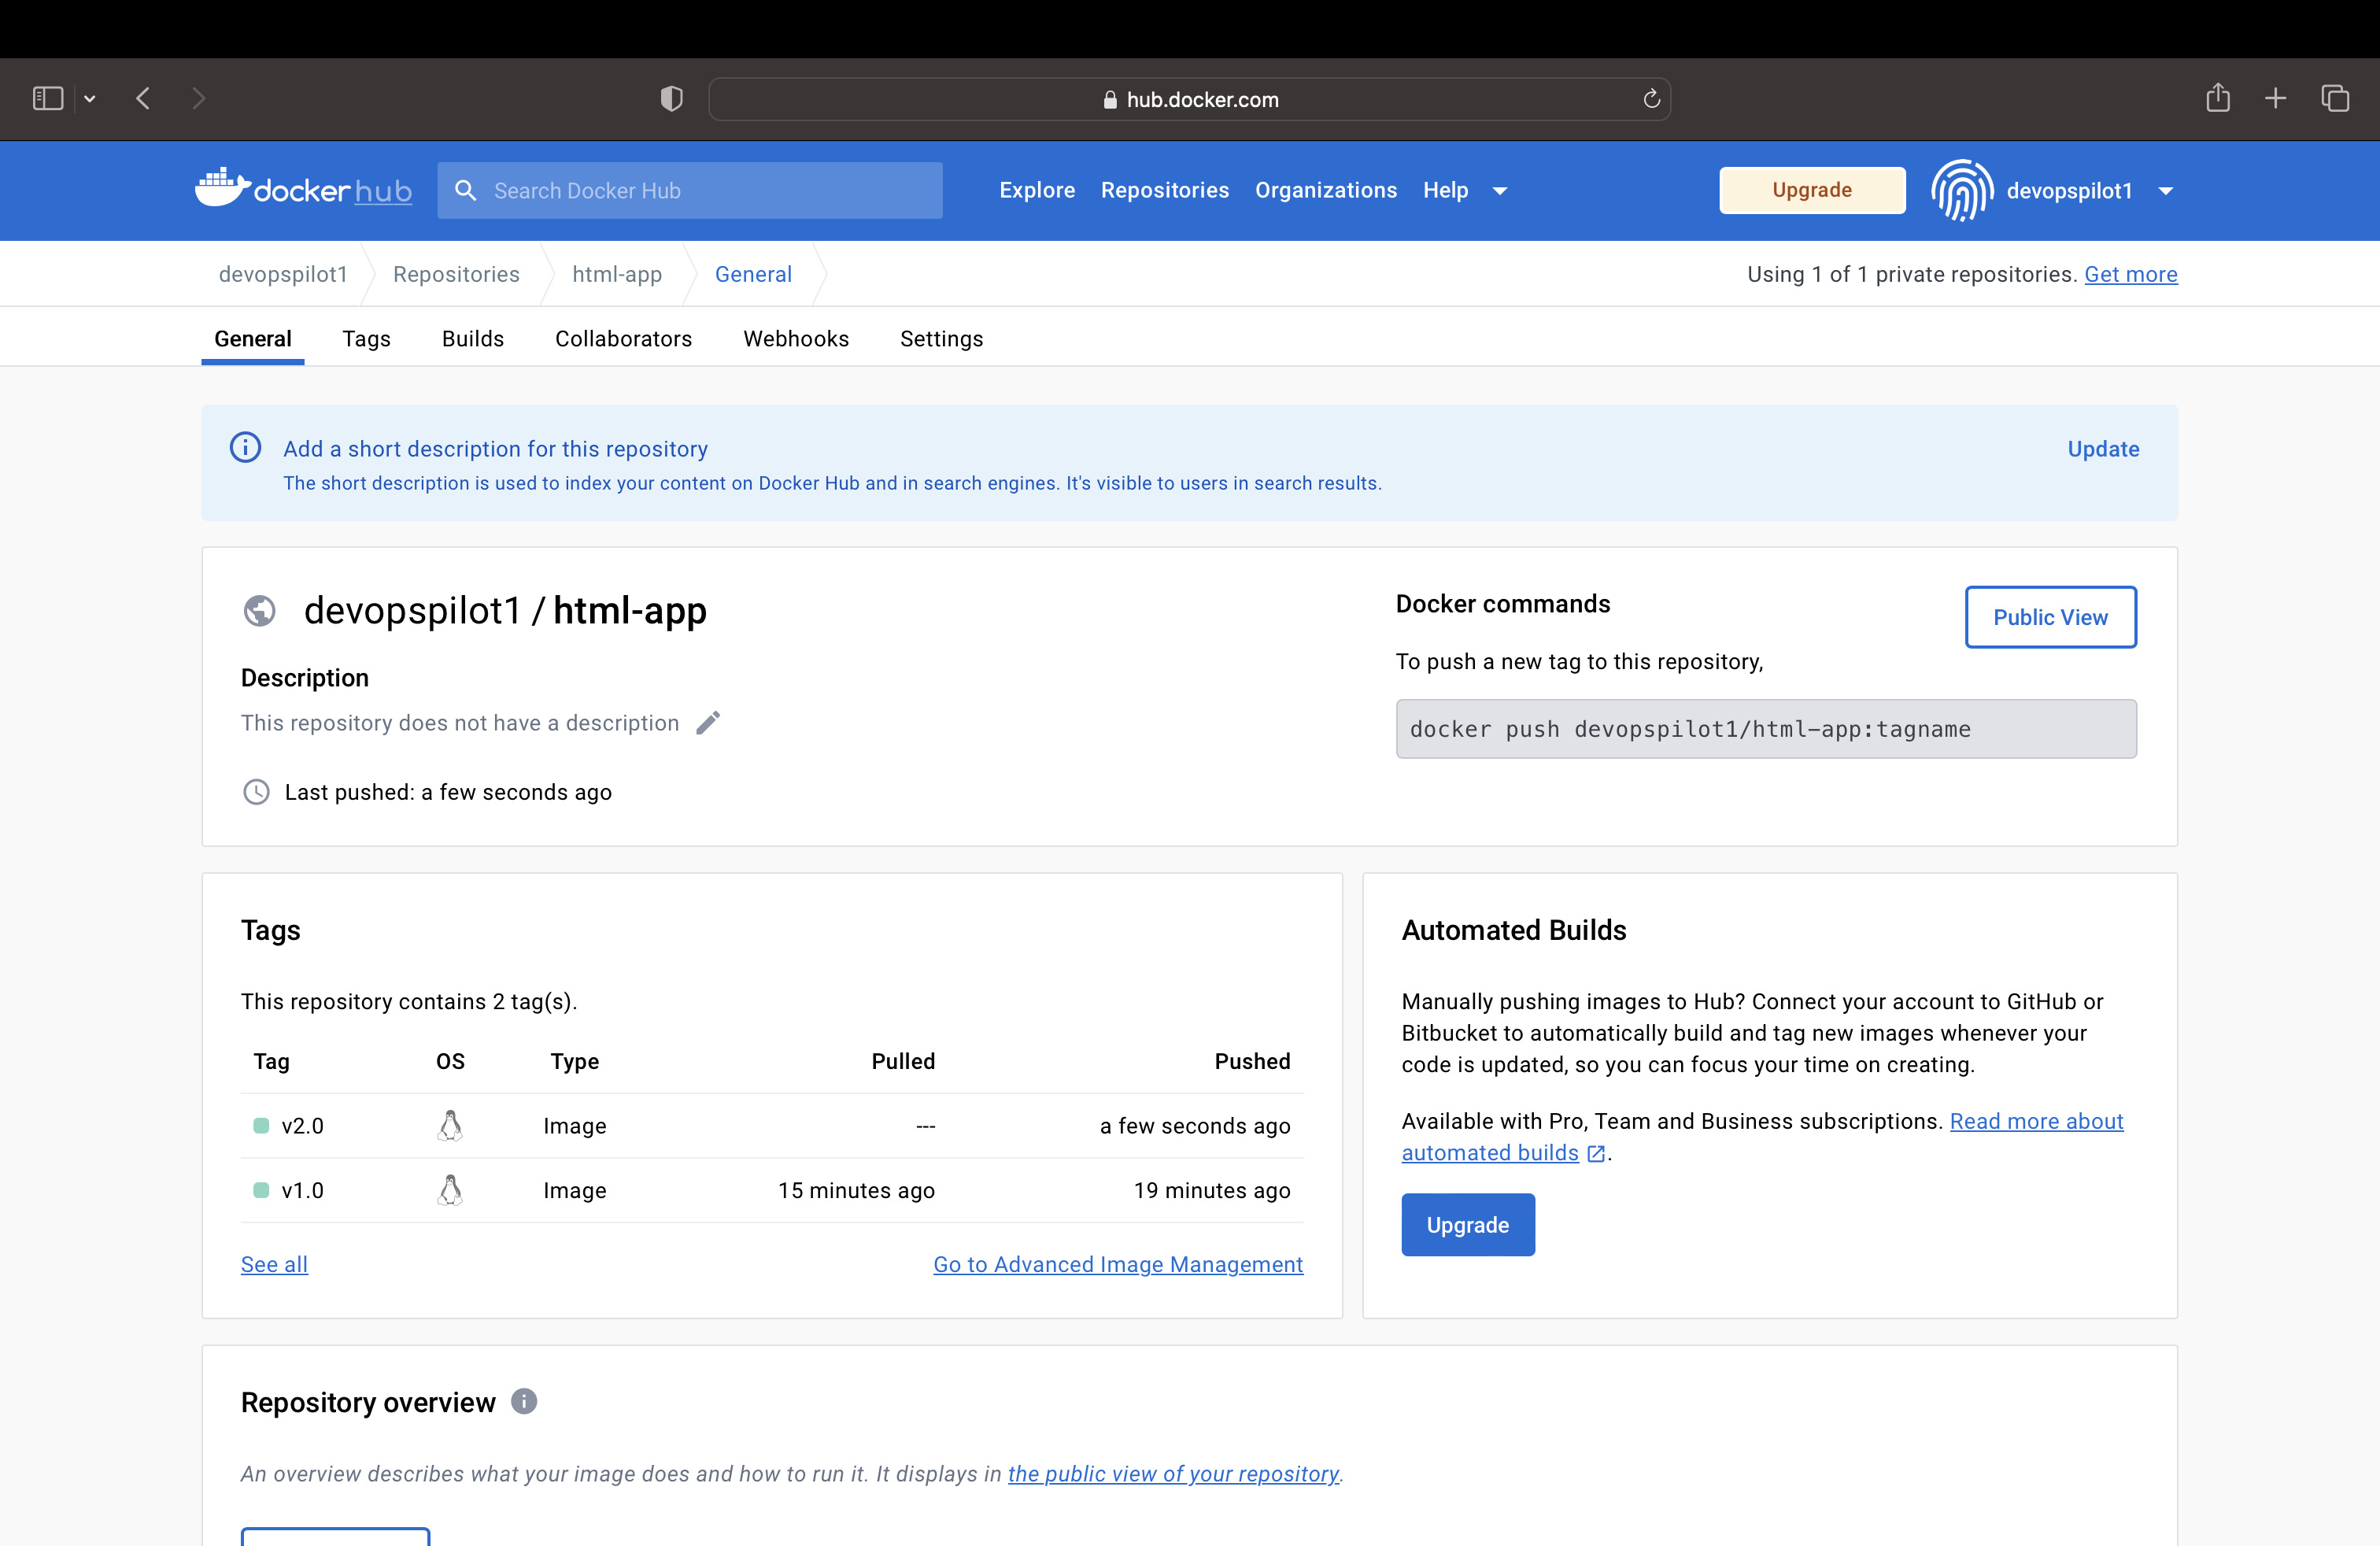The width and height of the screenshot is (2380, 1546).
Task: Open the public view of your repository link
Action: tap(1173, 1474)
